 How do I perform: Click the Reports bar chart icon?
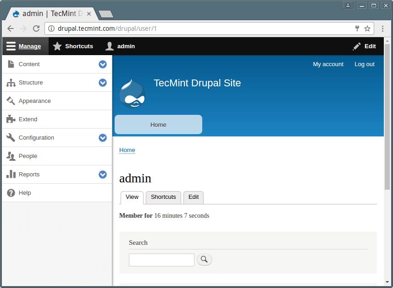click(10, 174)
